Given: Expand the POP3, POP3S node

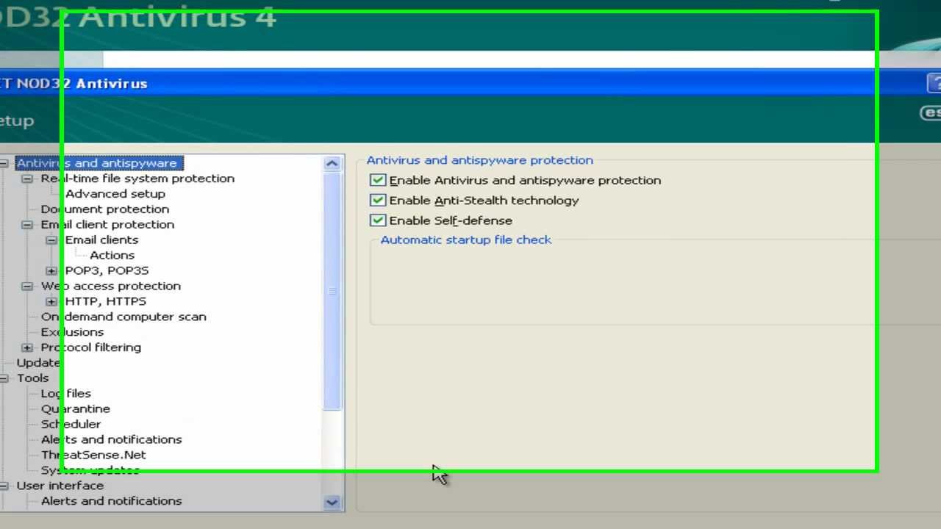Looking at the screenshot, I should coord(51,271).
